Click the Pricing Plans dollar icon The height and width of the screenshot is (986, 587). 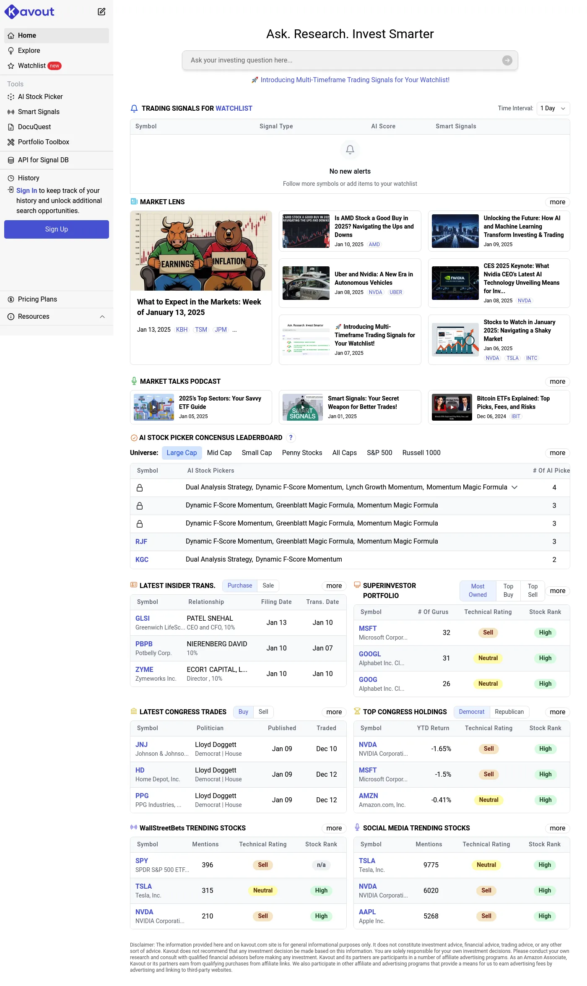(11, 299)
